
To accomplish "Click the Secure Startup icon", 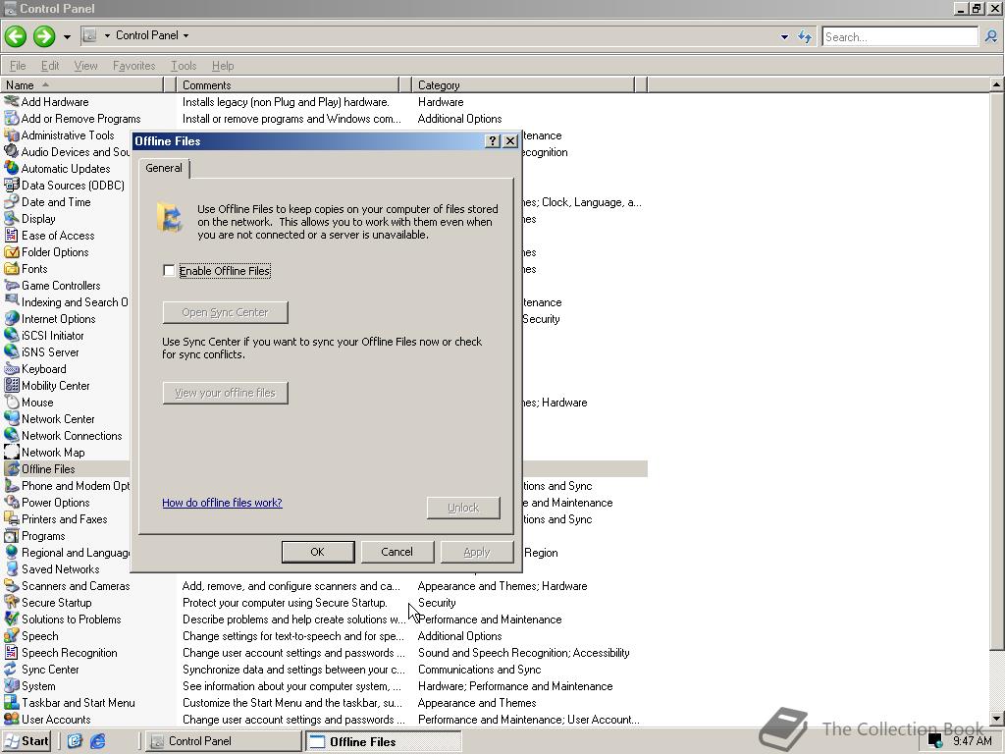I will pyautogui.click(x=12, y=602).
